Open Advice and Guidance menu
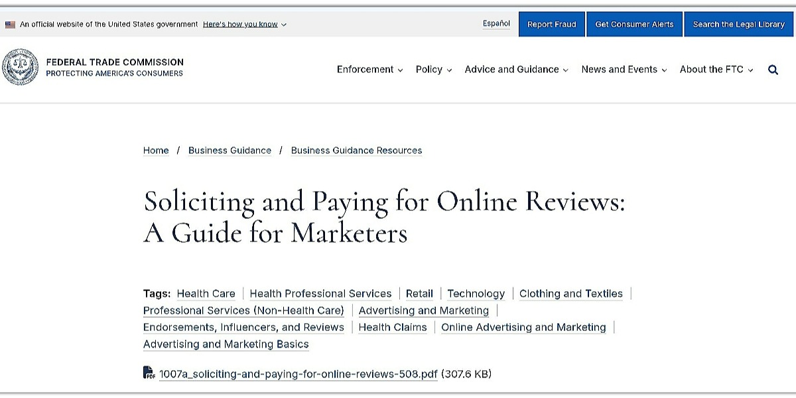The width and height of the screenshot is (796, 398). tap(516, 70)
